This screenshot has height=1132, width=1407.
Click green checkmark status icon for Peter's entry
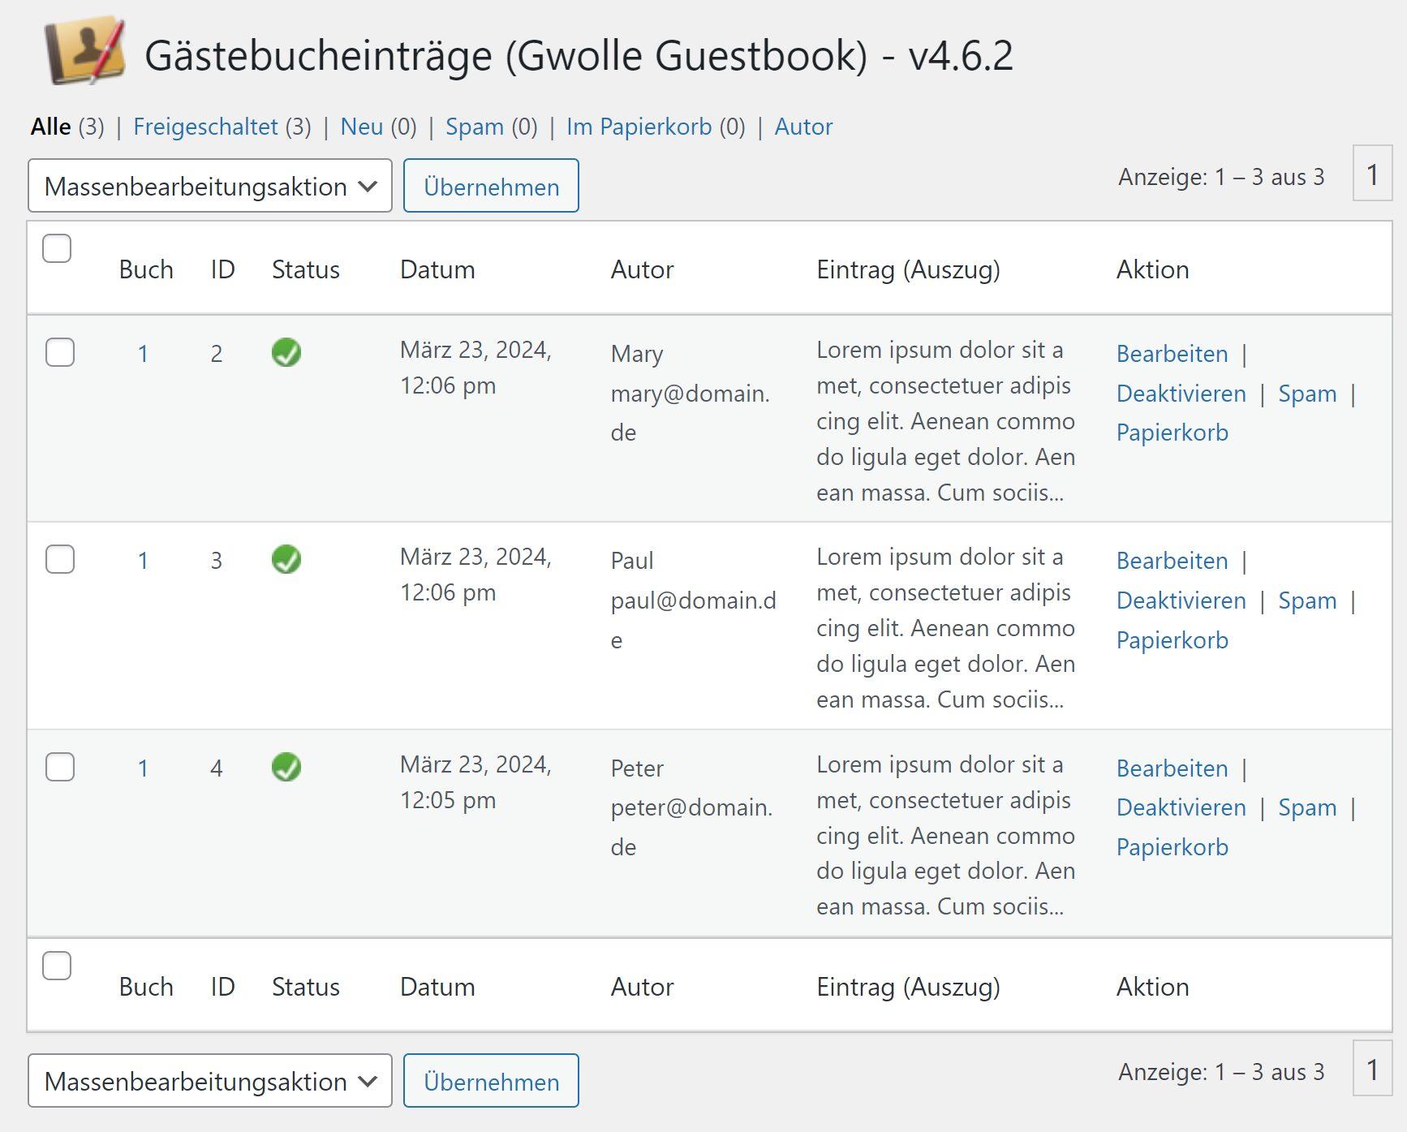point(286,767)
